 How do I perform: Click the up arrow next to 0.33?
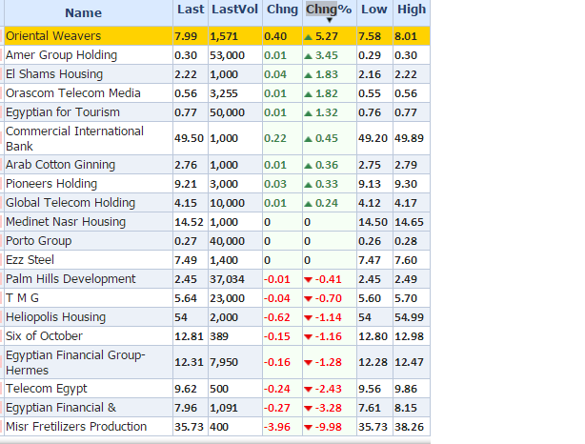[308, 185]
